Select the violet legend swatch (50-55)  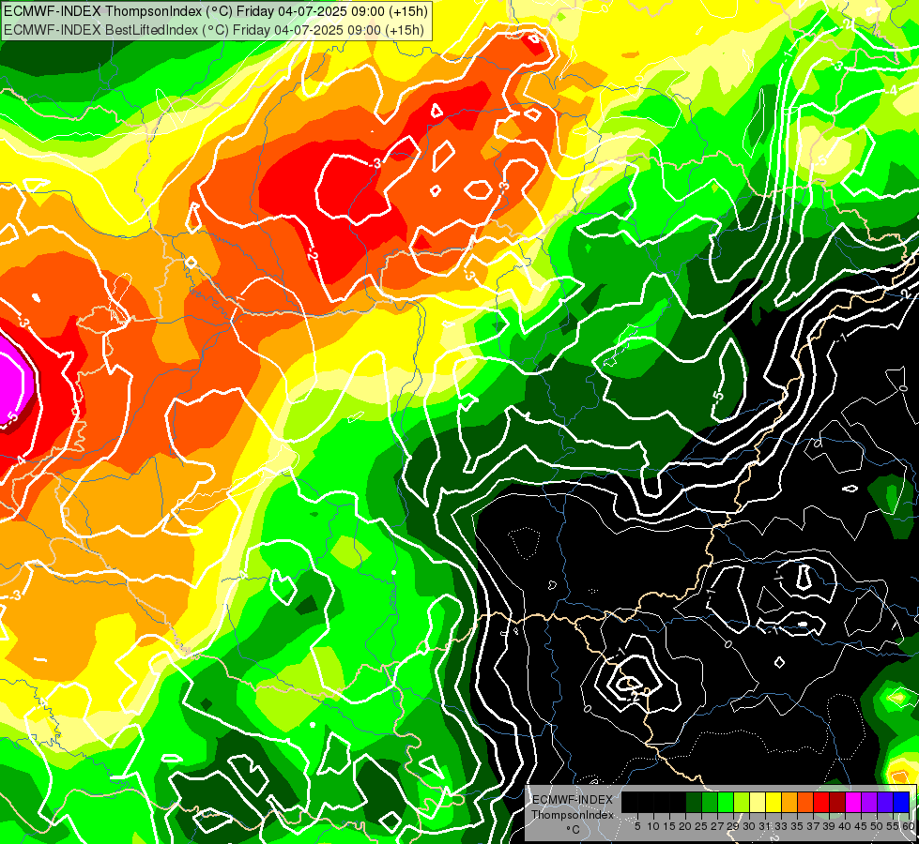[x=885, y=803]
